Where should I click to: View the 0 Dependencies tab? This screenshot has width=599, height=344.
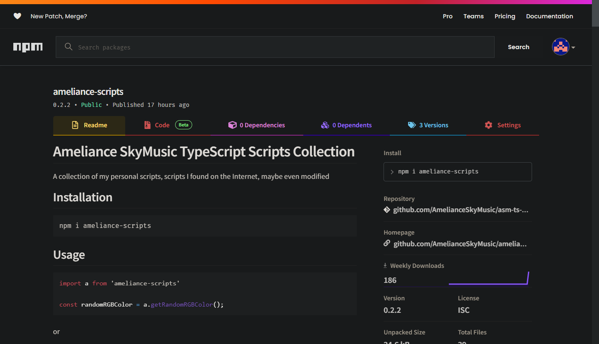pyautogui.click(x=257, y=125)
